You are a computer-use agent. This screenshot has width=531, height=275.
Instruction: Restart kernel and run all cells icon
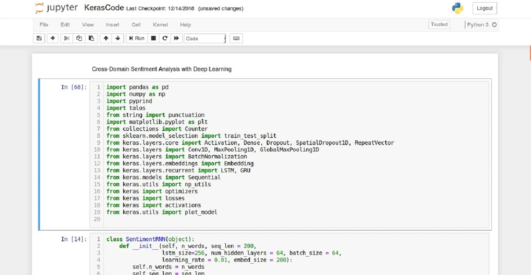click(x=177, y=38)
